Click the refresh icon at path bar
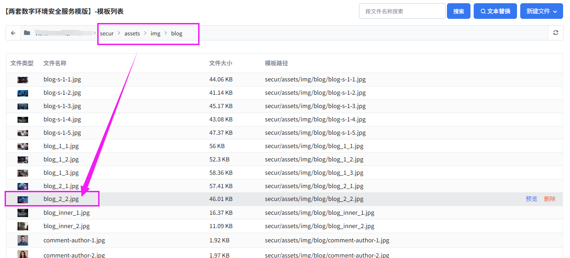Image resolution: width=570 pixels, height=258 pixels. [555, 33]
